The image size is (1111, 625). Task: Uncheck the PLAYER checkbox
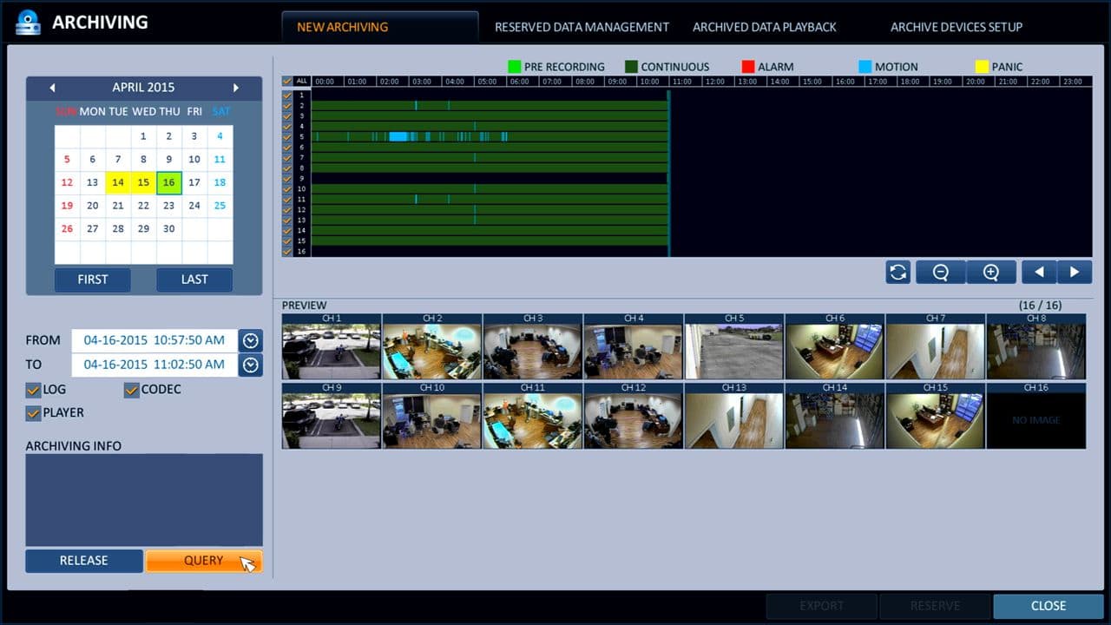pyautogui.click(x=33, y=413)
